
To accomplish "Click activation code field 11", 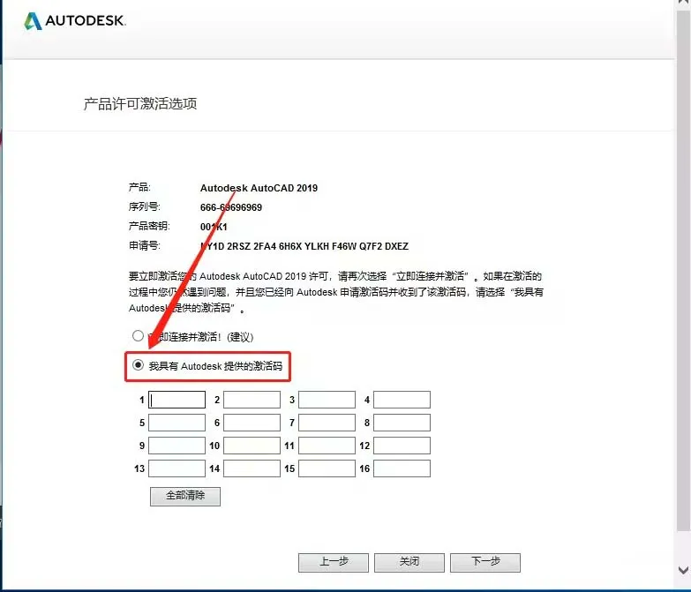I will (327, 446).
